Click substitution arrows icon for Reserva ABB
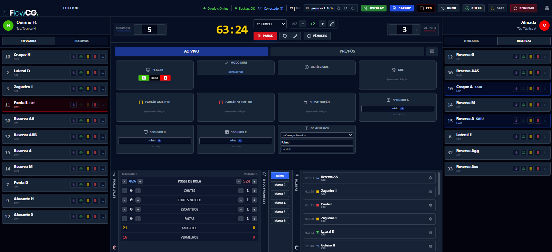Screen dimensions: 552x252 tap(103, 137)
